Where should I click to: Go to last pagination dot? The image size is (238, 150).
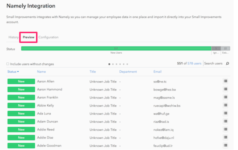coord(127,64)
